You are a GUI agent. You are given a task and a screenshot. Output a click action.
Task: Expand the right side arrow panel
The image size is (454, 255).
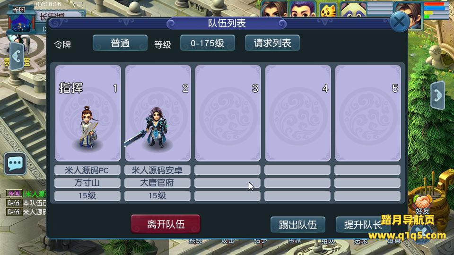437,95
